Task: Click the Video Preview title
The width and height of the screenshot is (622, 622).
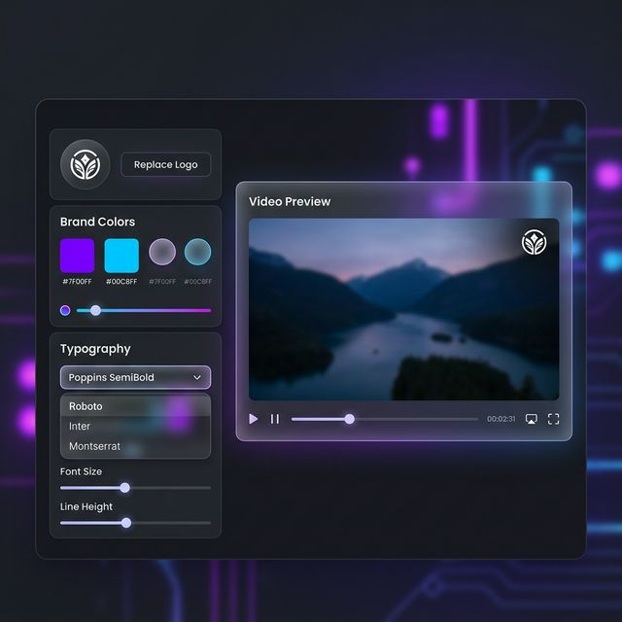Action: click(x=290, y=201)
